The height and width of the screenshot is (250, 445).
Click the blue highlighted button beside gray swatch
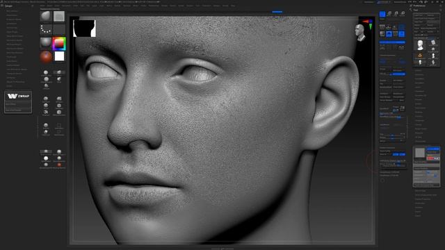433,149
